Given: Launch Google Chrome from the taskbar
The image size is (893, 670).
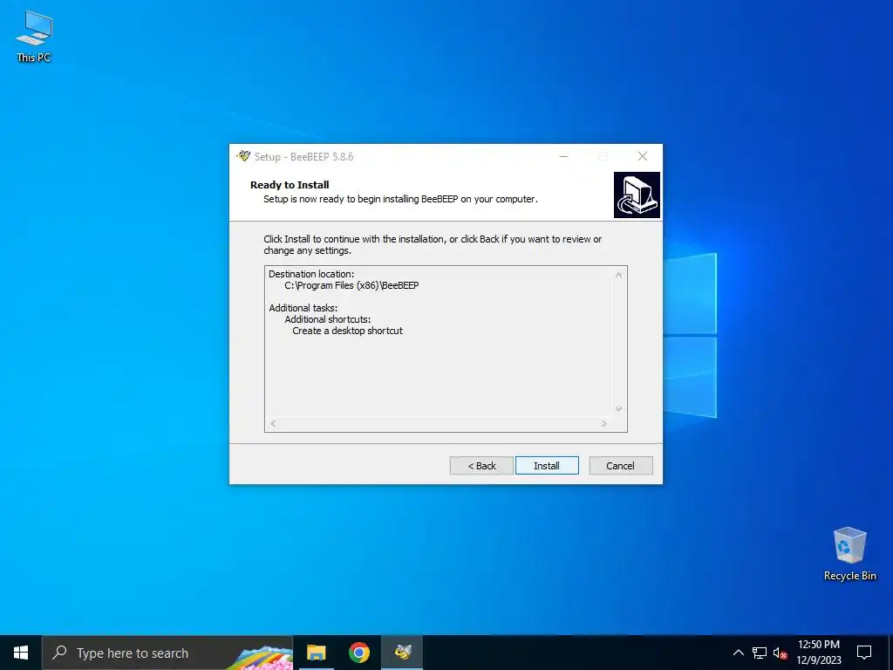Looking at the screenshot, I should coord(359,653).
